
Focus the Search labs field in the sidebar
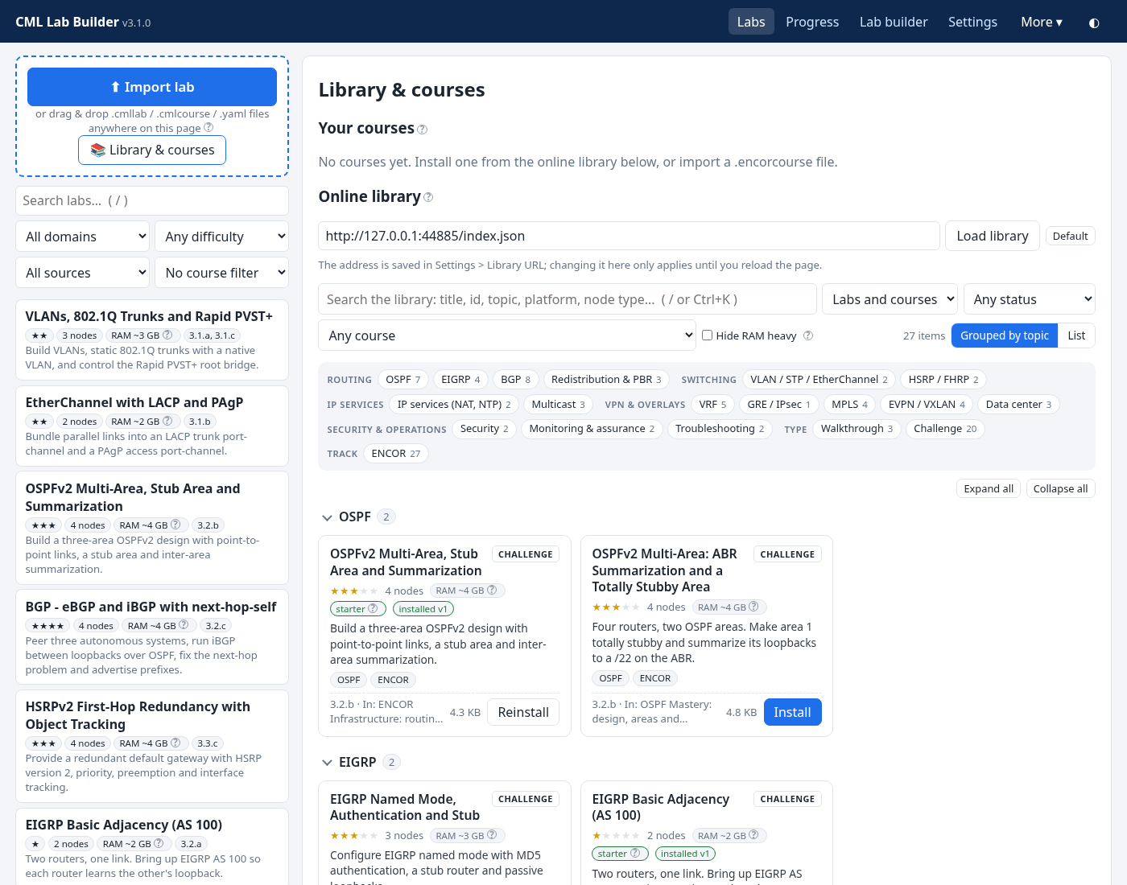152,201
